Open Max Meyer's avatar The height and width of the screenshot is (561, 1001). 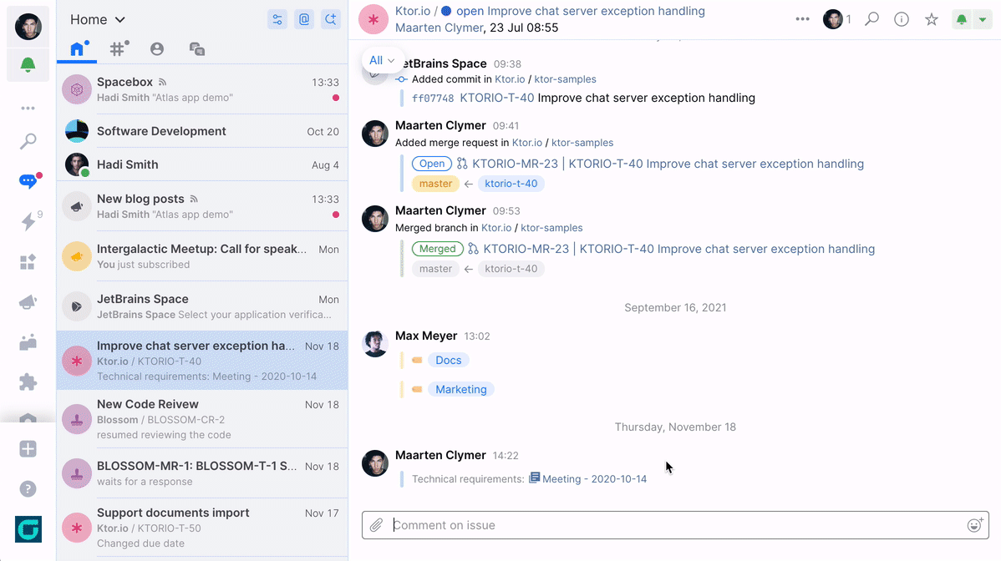374,344
